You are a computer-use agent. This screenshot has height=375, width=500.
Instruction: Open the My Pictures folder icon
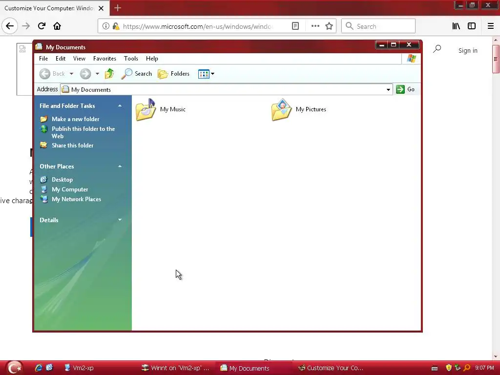tap(282, 109)
